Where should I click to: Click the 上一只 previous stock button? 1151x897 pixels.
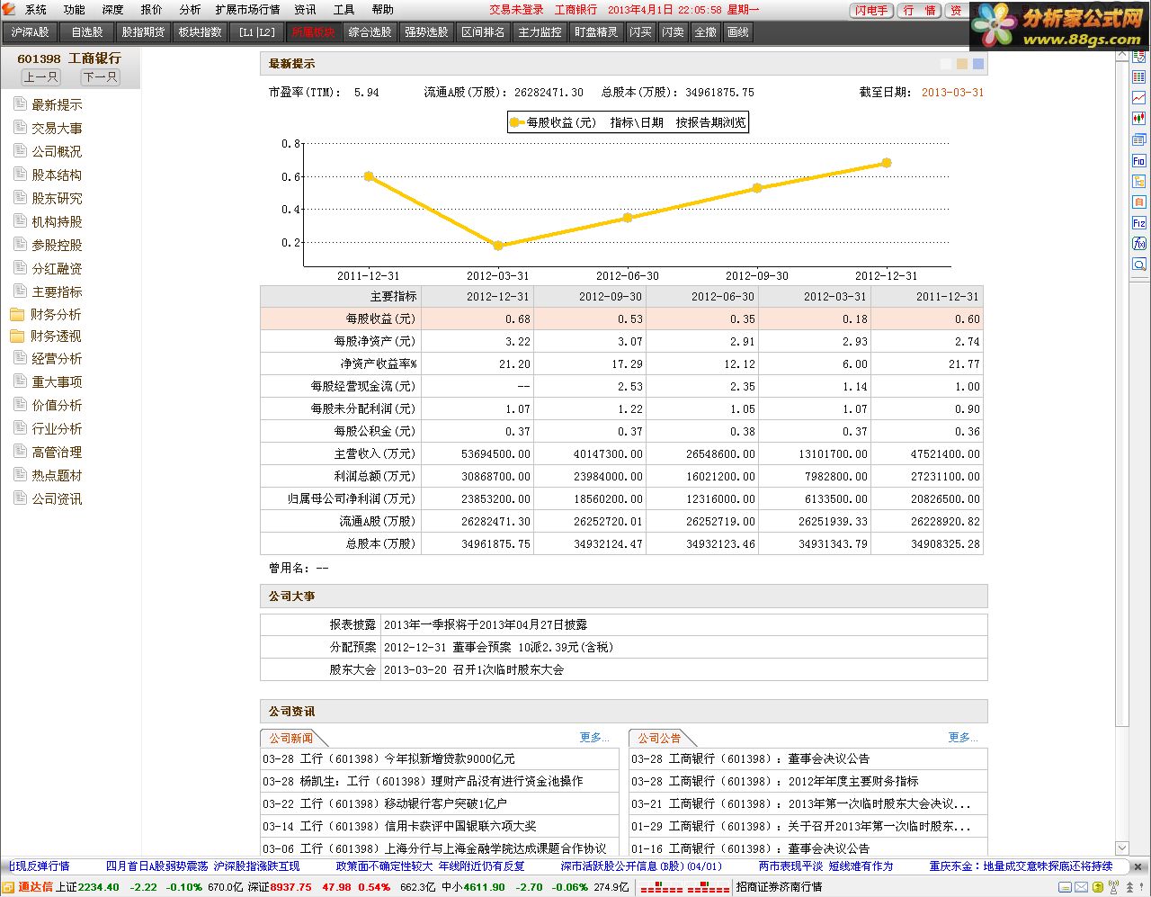[41, 77]
